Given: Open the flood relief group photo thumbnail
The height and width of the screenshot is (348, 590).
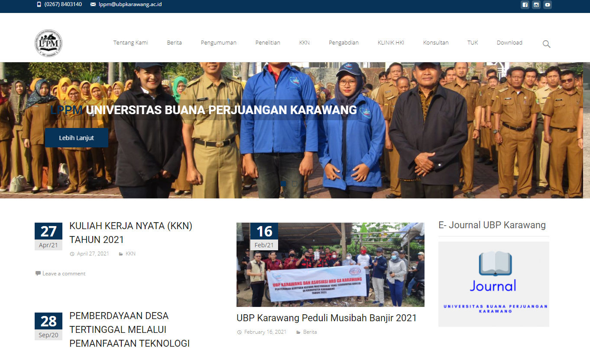Looking at the screenshot, I should pos(331,265).
